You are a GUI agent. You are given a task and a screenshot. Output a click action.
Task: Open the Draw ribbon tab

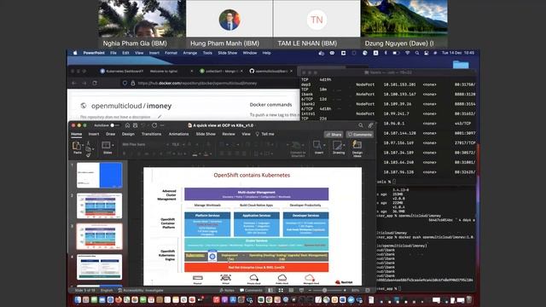110,134
